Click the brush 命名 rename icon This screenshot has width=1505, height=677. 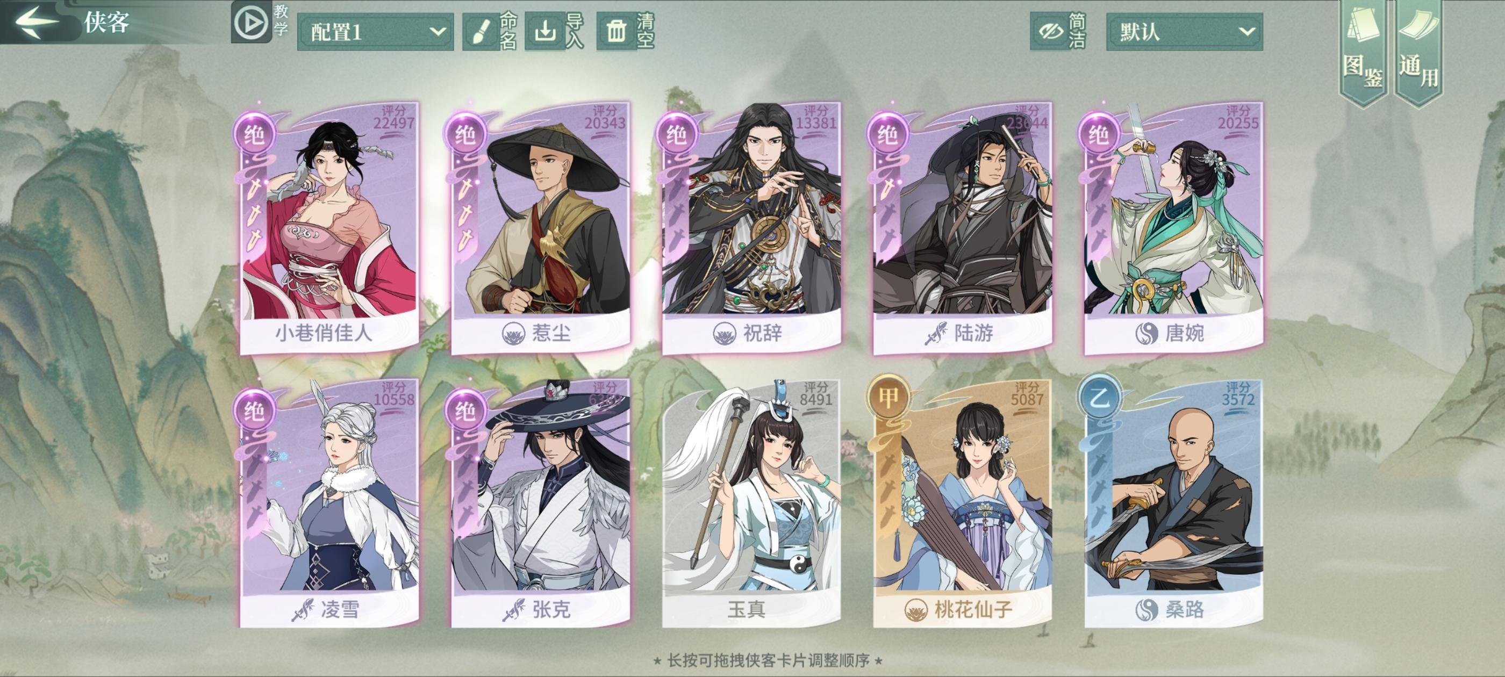tap(480, 32)
